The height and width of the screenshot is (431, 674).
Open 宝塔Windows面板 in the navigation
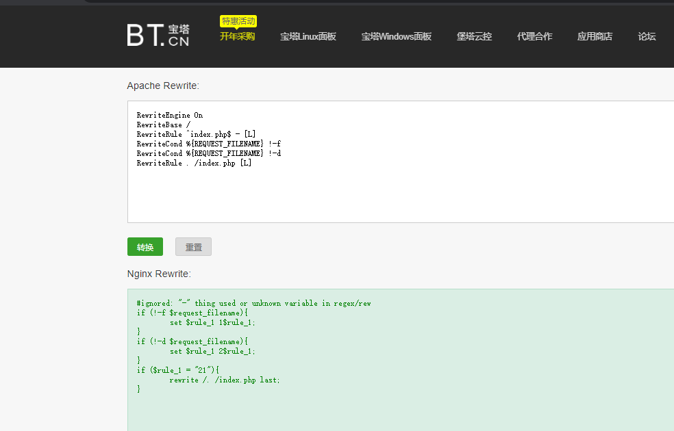tap(396, 37)
